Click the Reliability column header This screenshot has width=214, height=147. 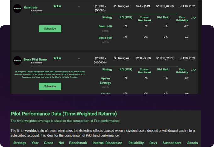coord(136,143)
